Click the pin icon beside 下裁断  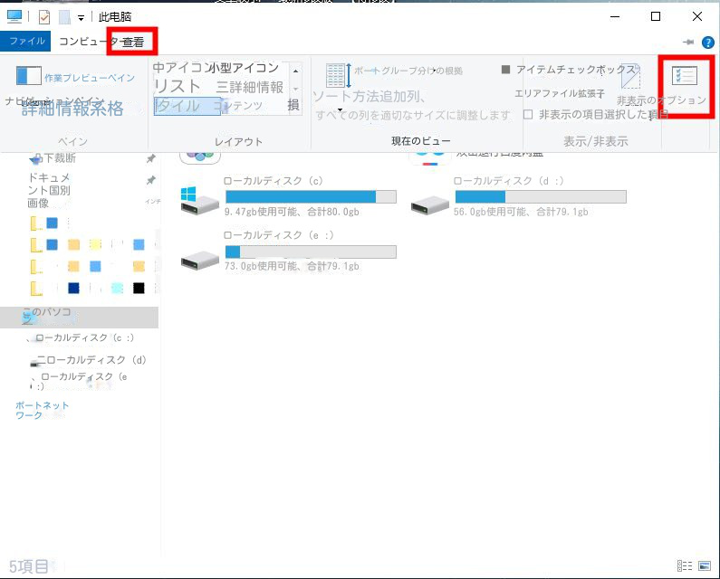pyautogui.click(x=150, y=158)
